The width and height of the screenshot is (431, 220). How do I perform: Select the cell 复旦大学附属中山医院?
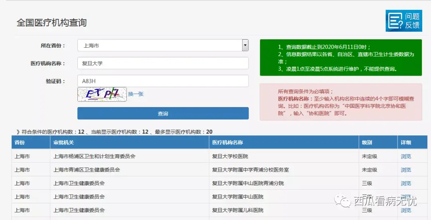coord(284,197)
